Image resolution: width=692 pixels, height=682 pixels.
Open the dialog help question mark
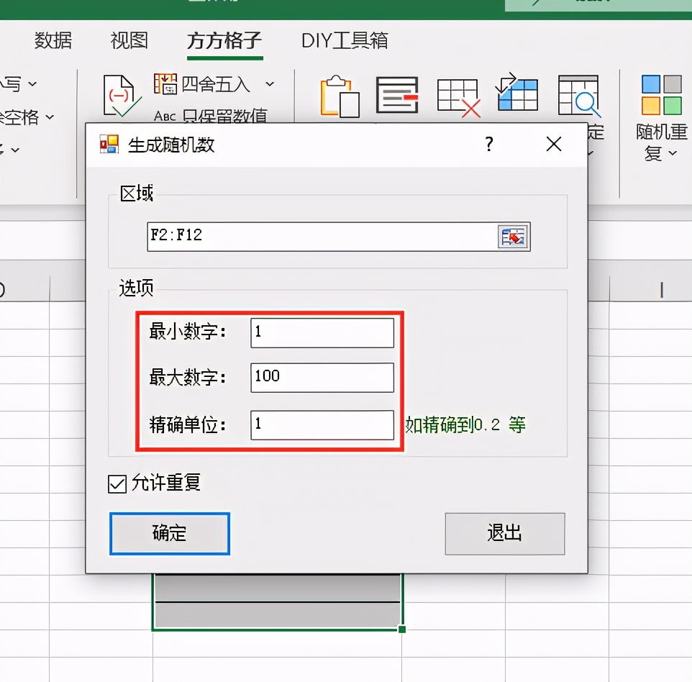pos(488,144)
